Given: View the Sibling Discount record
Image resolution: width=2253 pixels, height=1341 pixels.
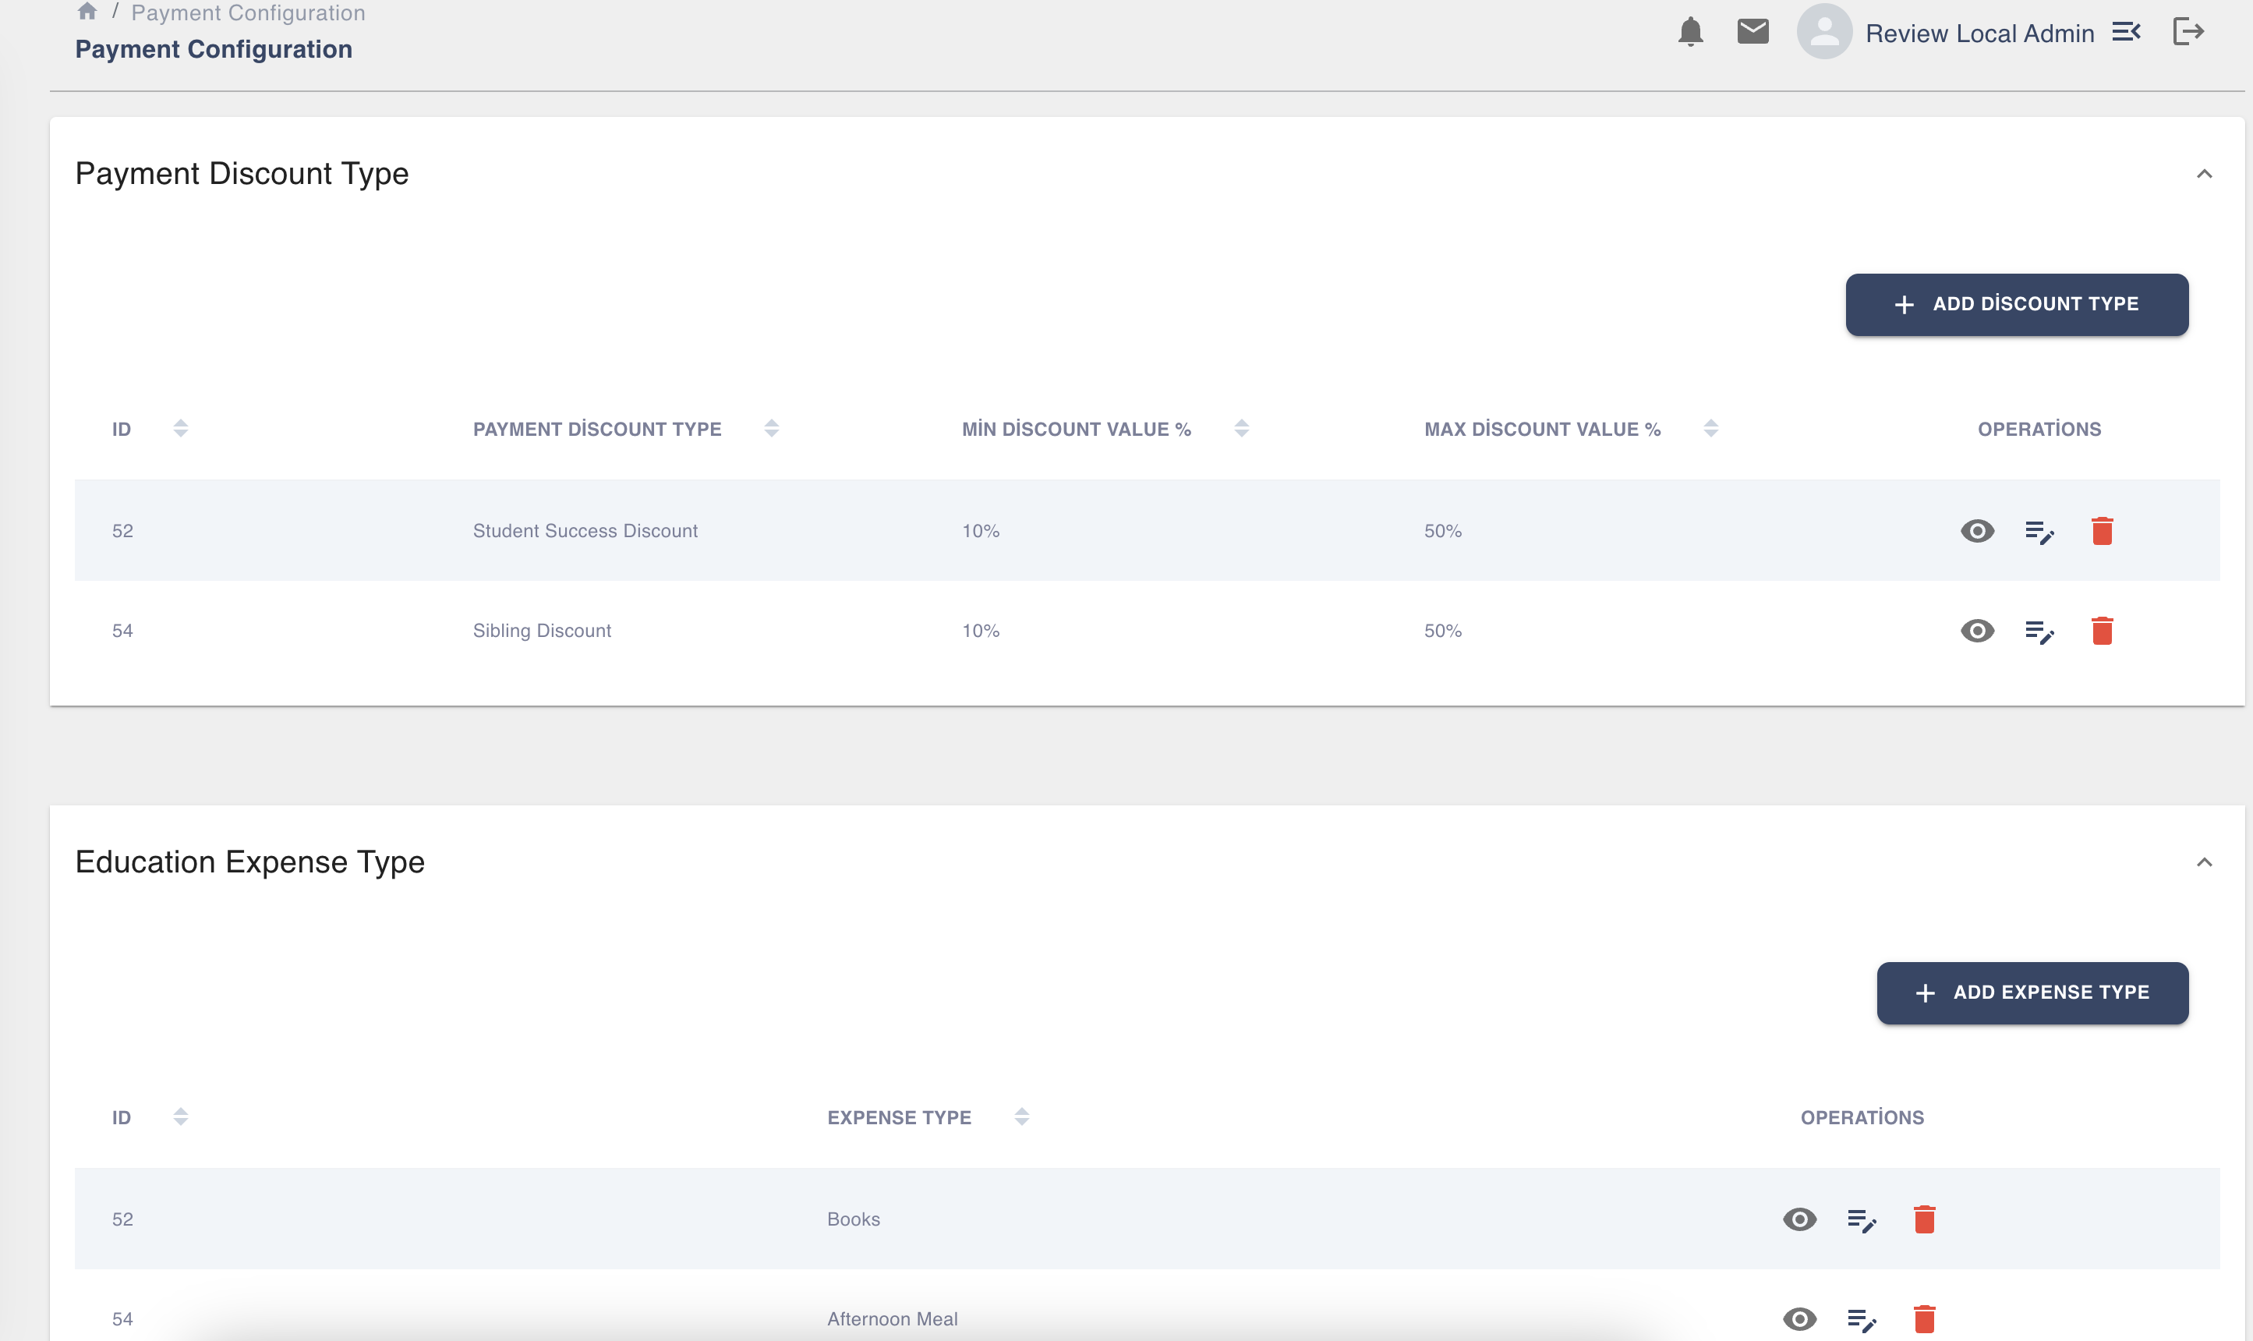Looking at the screenshot, I should 1976,631.
